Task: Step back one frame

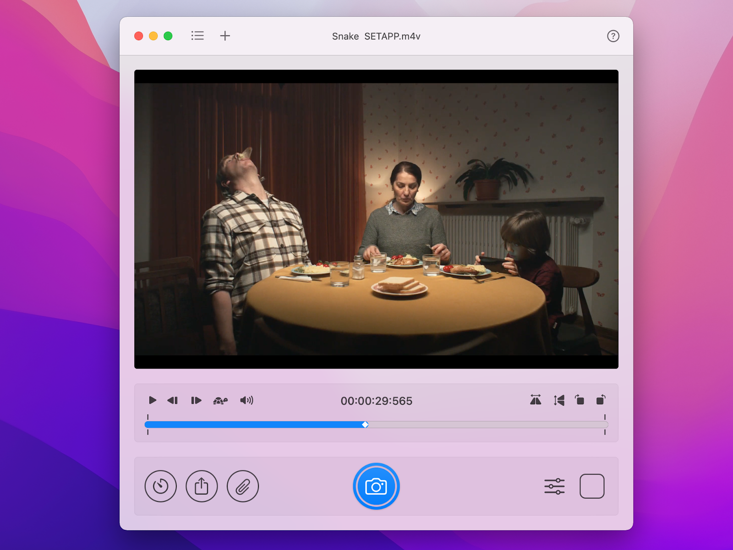Action: 173,400
